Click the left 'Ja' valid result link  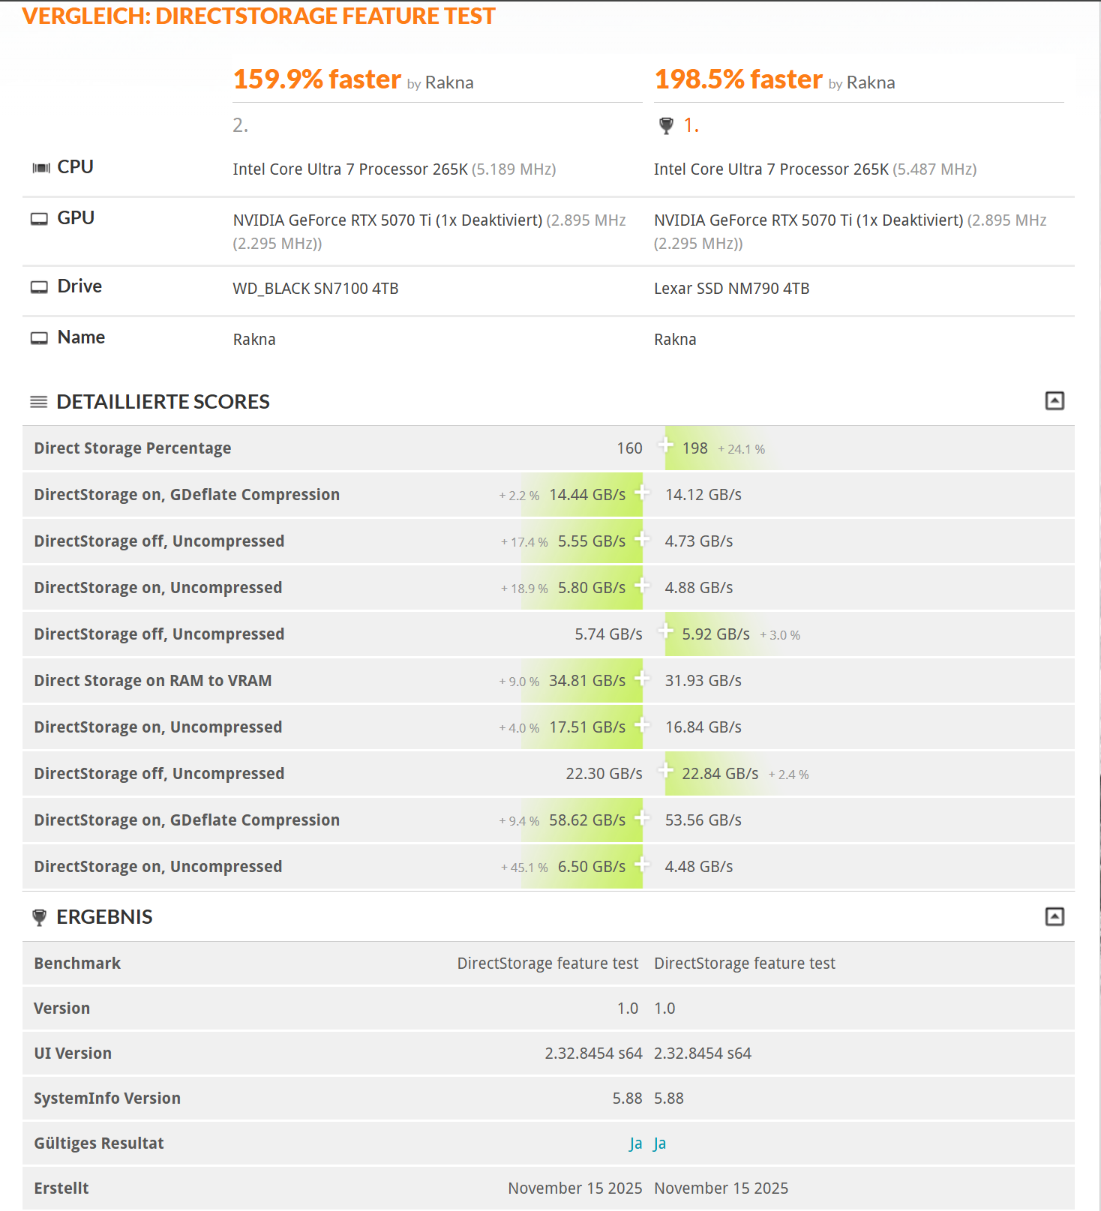635,1144
